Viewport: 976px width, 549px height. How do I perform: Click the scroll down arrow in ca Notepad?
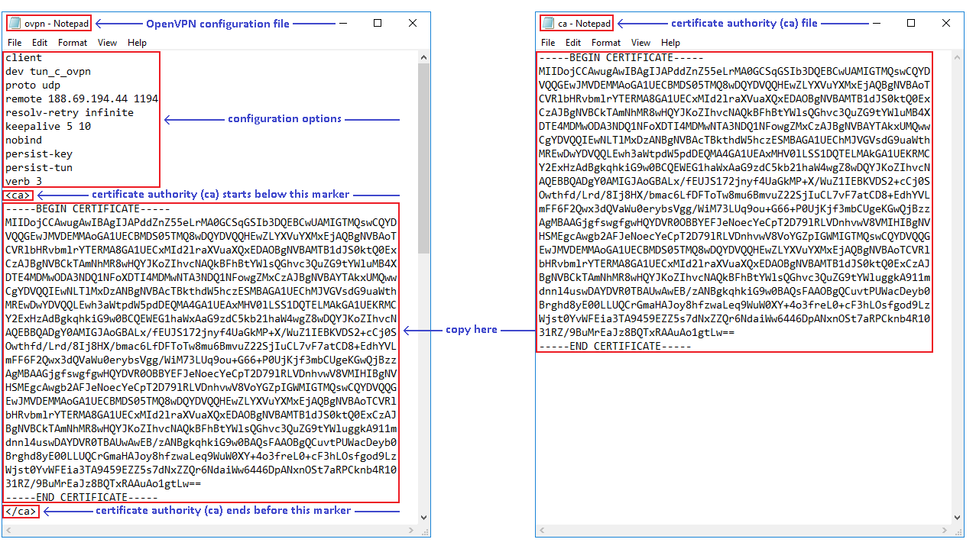tap(958, 518)
